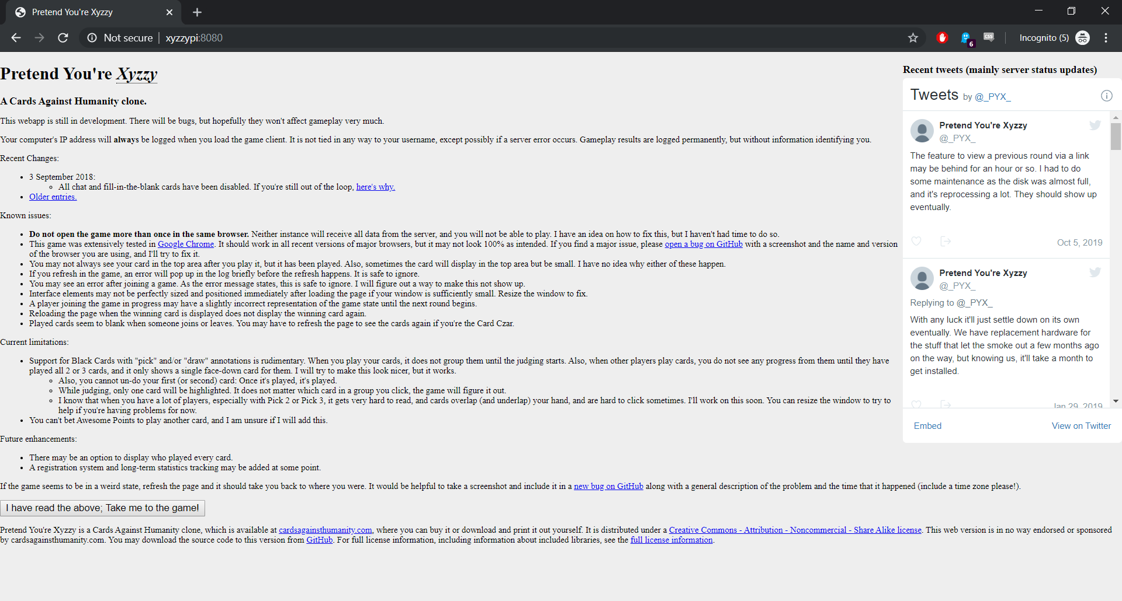
Task: Click 'Pretend You're Xyzzy' name on Oct 5 tweet
Action: (983, 125)
